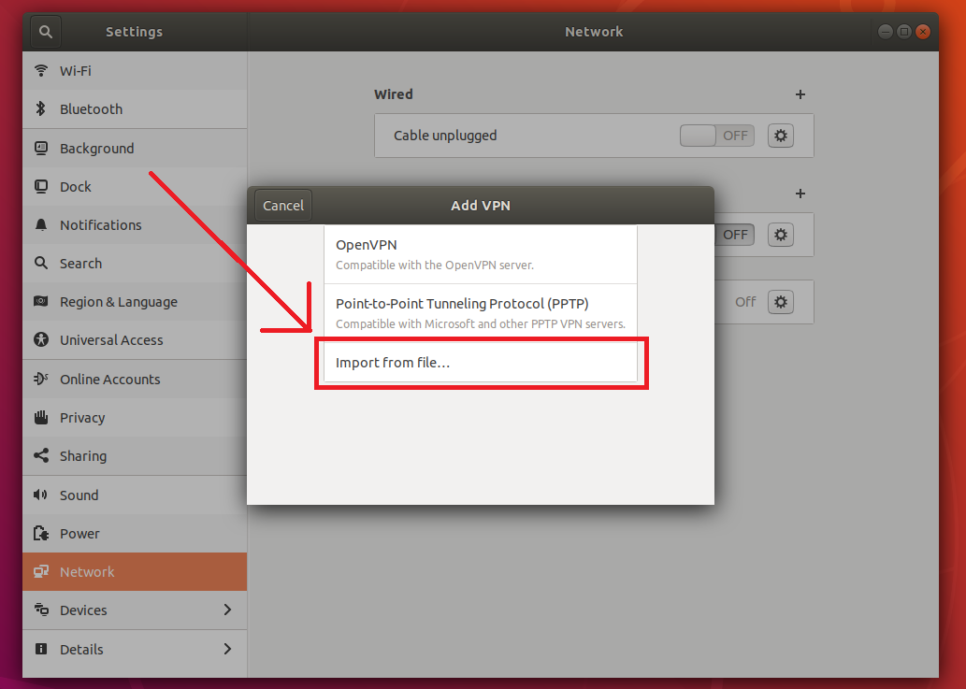
Task: Click the Sharing icon in sidebar
Action: coord(41,456)
